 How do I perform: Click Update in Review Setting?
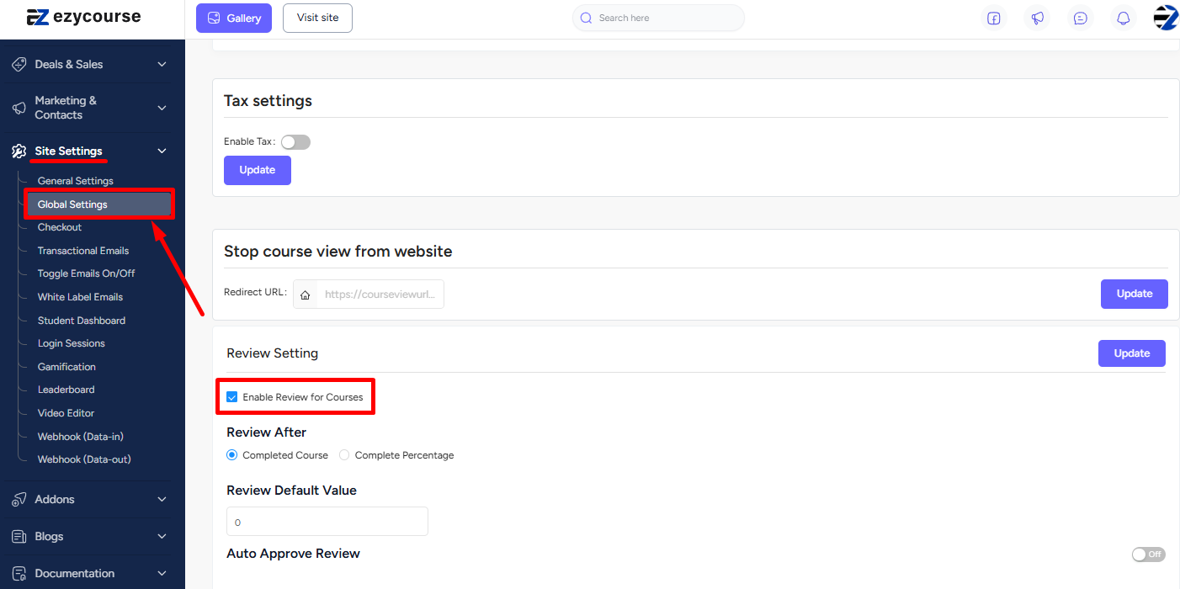point(1132,353)
